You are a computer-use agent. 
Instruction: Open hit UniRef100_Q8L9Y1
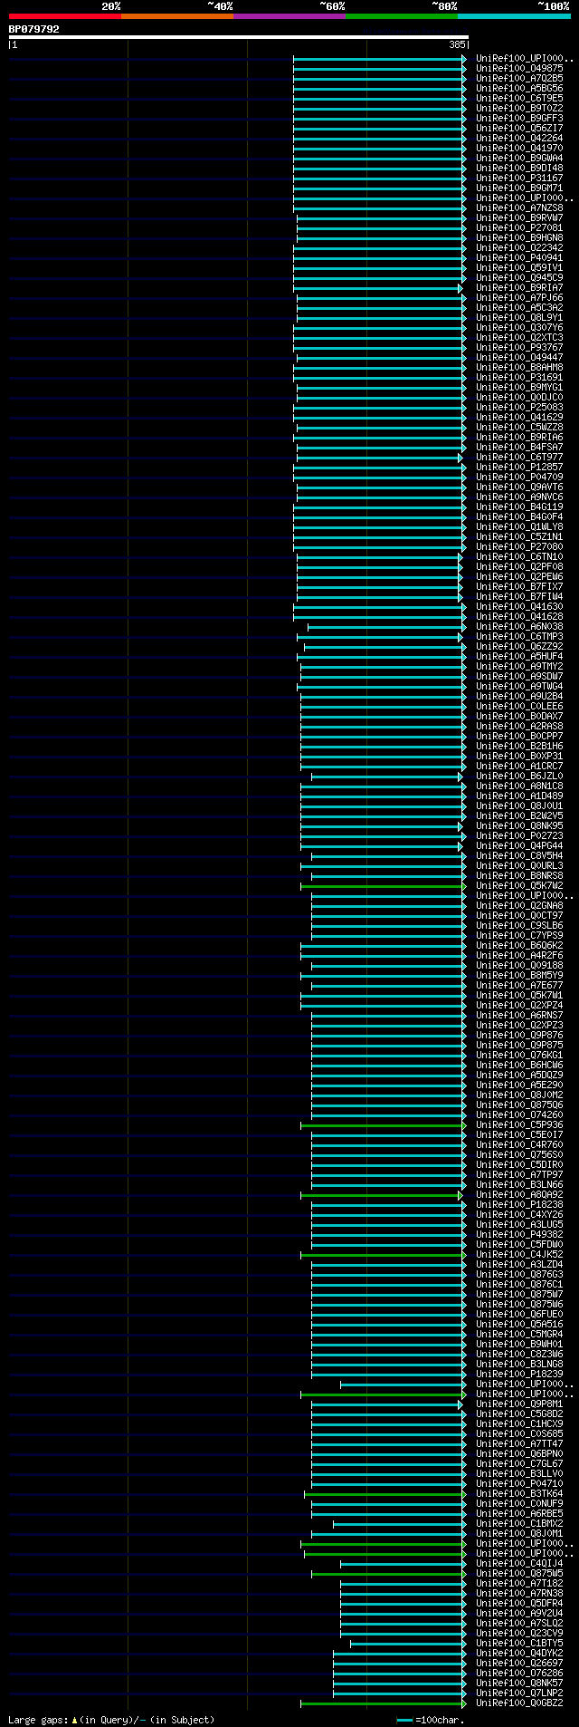click(x=519, y=317)
